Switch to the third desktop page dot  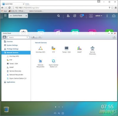[63, 107]
